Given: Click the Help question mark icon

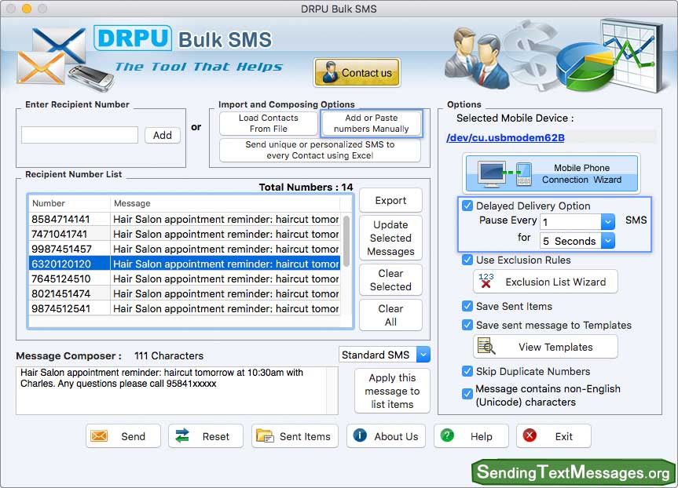Looking at the screenshot, I should (447, 435).
